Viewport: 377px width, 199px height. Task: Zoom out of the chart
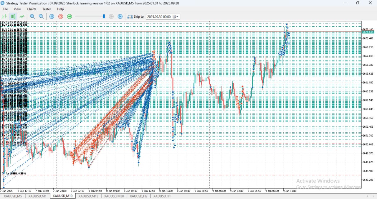[41, 17]
